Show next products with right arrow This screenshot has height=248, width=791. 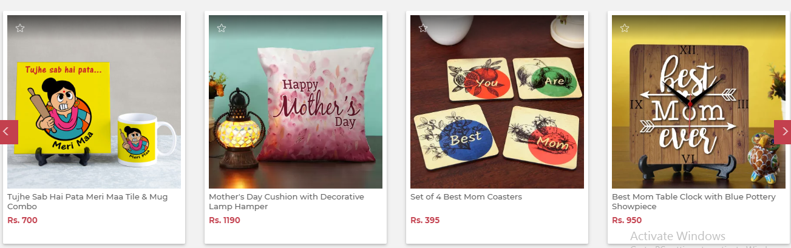pos(783,132)
